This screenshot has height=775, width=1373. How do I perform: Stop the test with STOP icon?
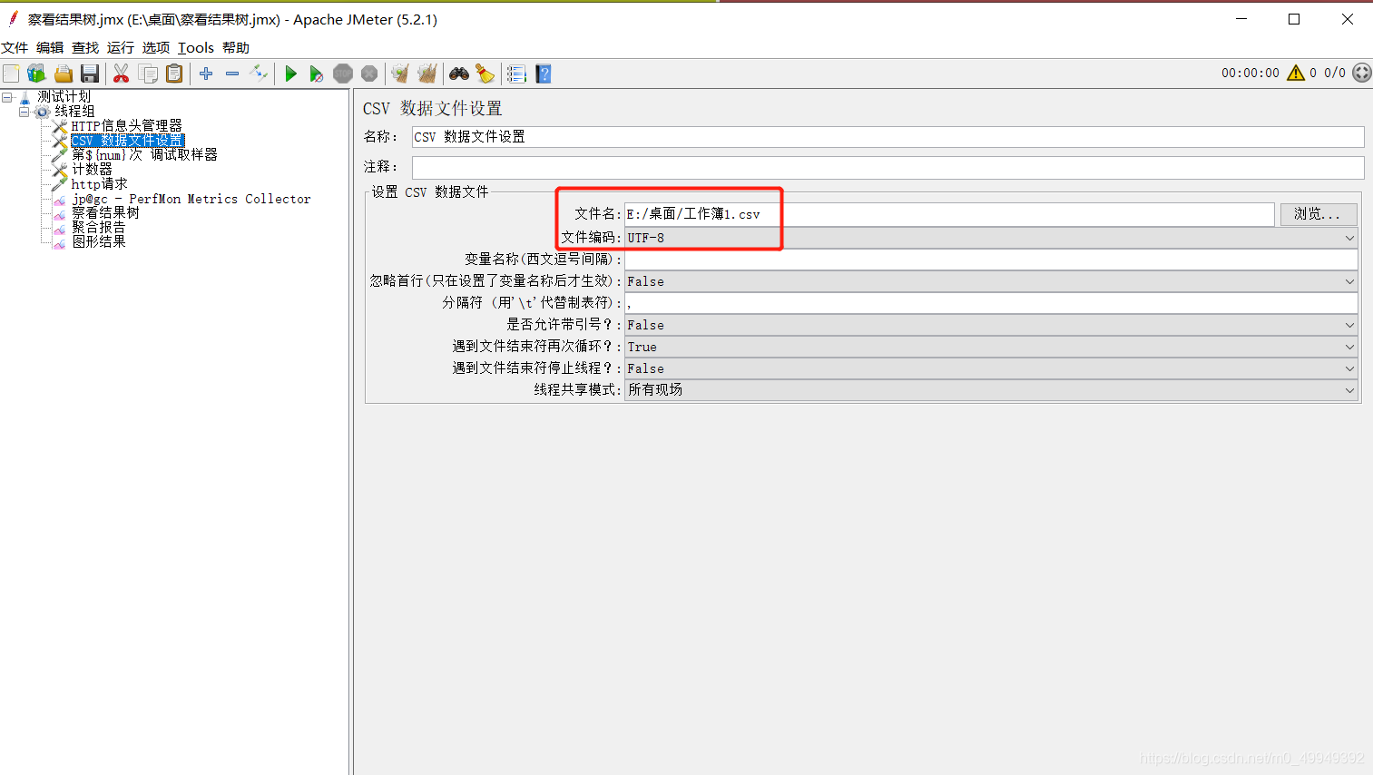(x=343, y=74)
